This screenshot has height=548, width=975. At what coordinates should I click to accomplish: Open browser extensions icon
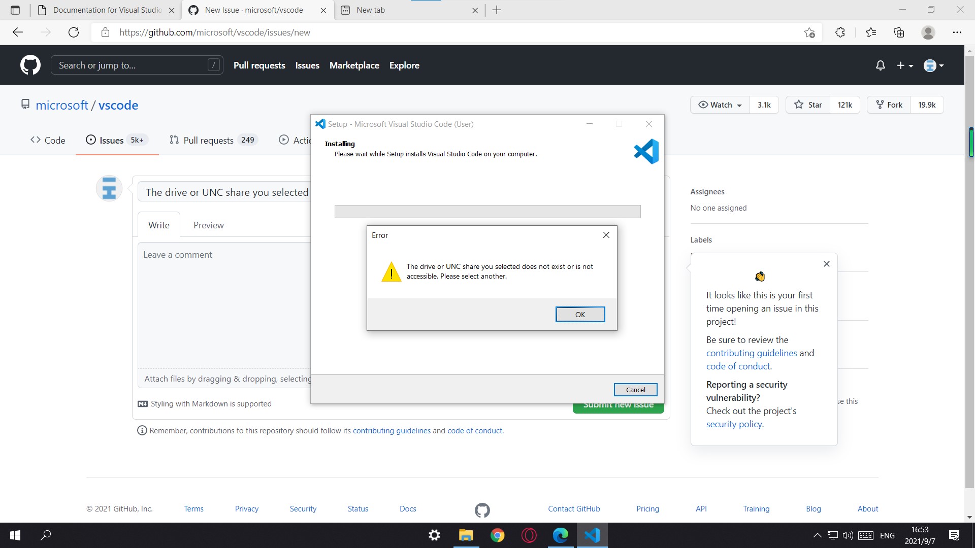point(840,32)
